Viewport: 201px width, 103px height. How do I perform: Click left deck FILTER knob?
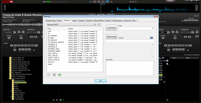tap(9, 38)
